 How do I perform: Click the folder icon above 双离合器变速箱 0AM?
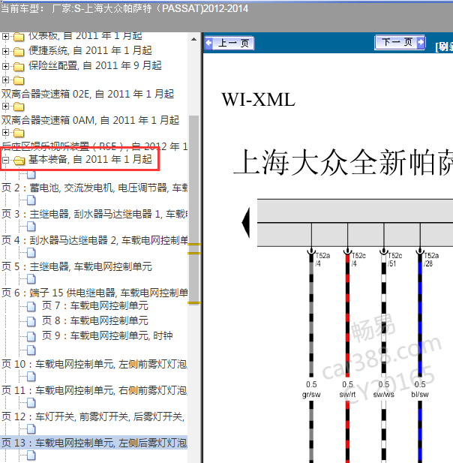click(x=19, y=107)
